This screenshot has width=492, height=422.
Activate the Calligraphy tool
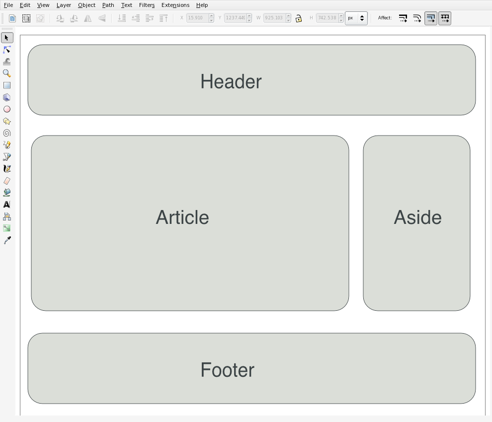tap(7, 169)
